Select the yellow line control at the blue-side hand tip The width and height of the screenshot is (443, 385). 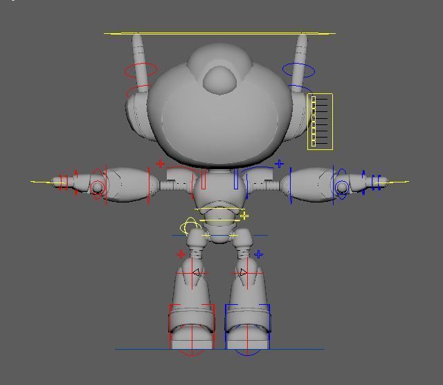click(x=392, y=182)
